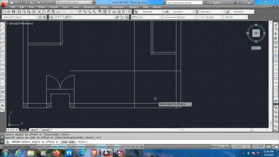This screenshot has width=279, height=157.
Task: Switch to the Layout2 tab
Action: point(45,130)
